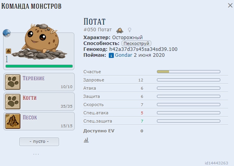Click the green Спец.защита value 7

[142, 121]
